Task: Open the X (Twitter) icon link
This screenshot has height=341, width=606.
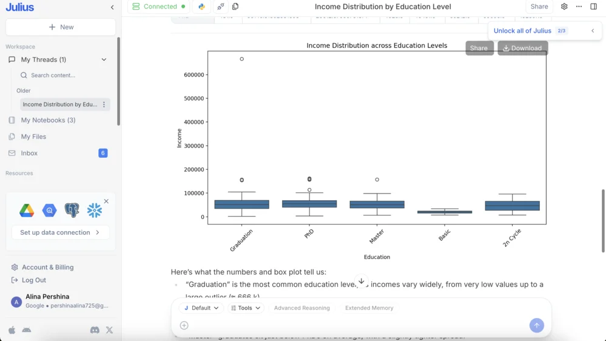Action: (x=109, y=330)
